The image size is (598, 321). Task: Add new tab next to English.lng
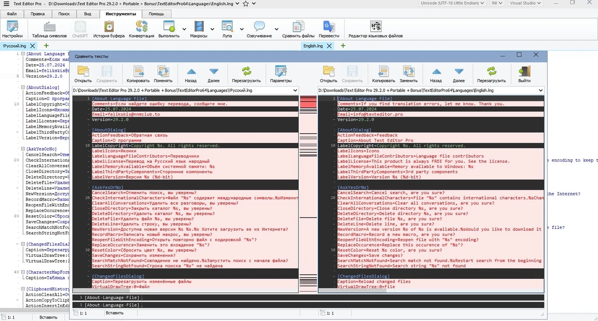tap(343, 46)
